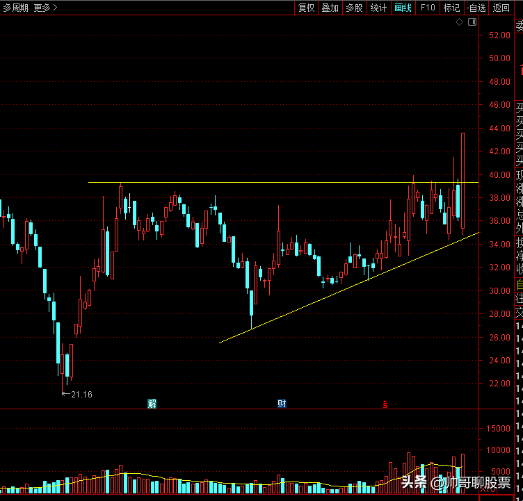The height and width of the screenshot is (501, 523).
Task: Click the 叠加 overlay button
Action: point(330,8)
